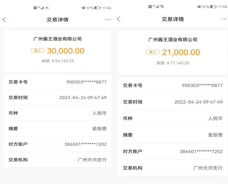Tap the Wi-Fi icon in left status bar

[47, 8]
